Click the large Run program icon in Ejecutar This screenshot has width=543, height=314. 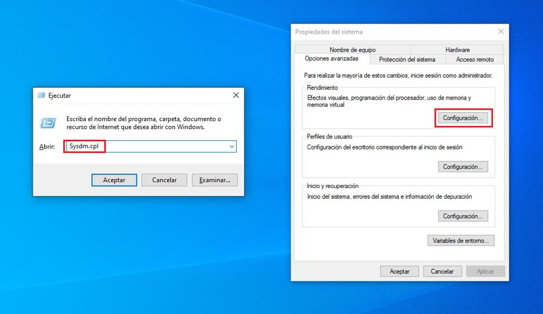48,123
